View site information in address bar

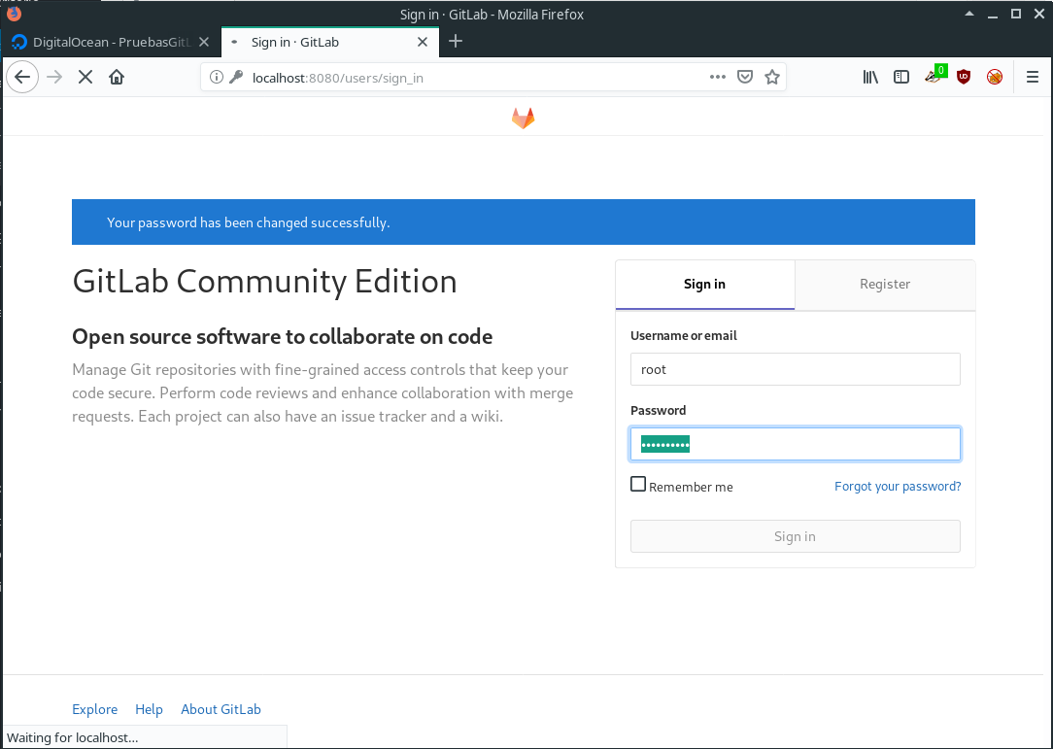(x=217, y=78)
